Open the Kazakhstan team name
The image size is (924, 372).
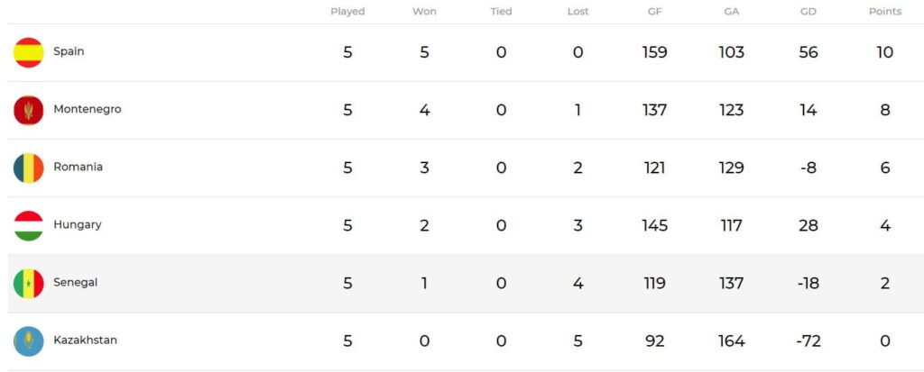85,340
